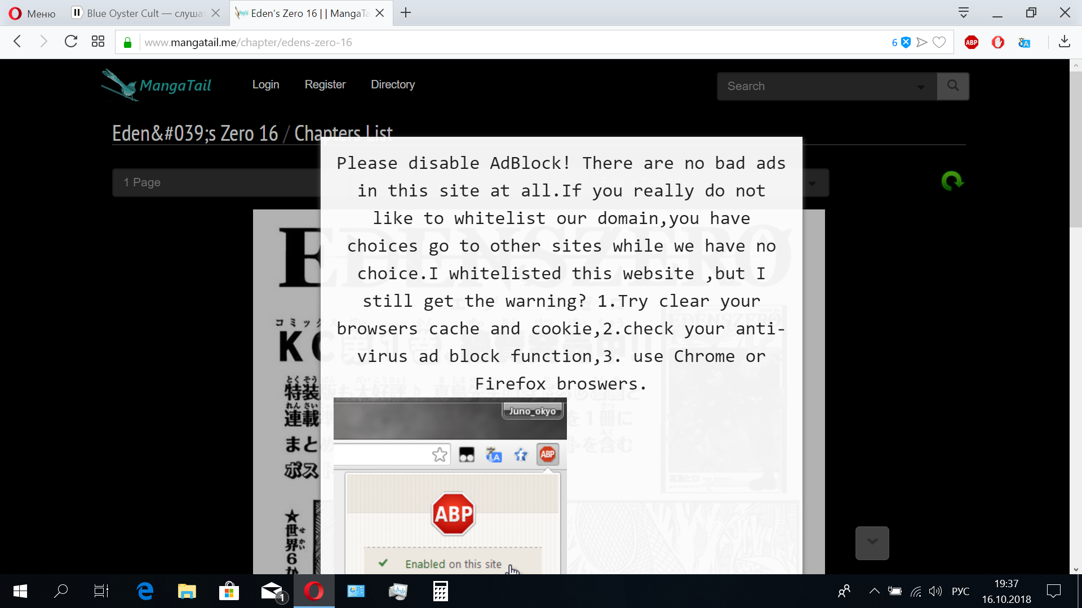Click the ABP logo in the popup image
The image size is (1082, 608).
pyautogui.click(x=453, y=514)
